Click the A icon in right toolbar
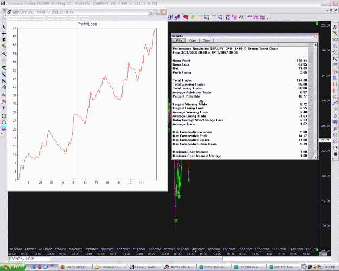 pos(335,27)
